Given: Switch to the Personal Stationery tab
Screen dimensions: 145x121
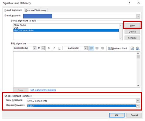Looking at the screenshot, I should pyautogui.click(x=35, y=10).
